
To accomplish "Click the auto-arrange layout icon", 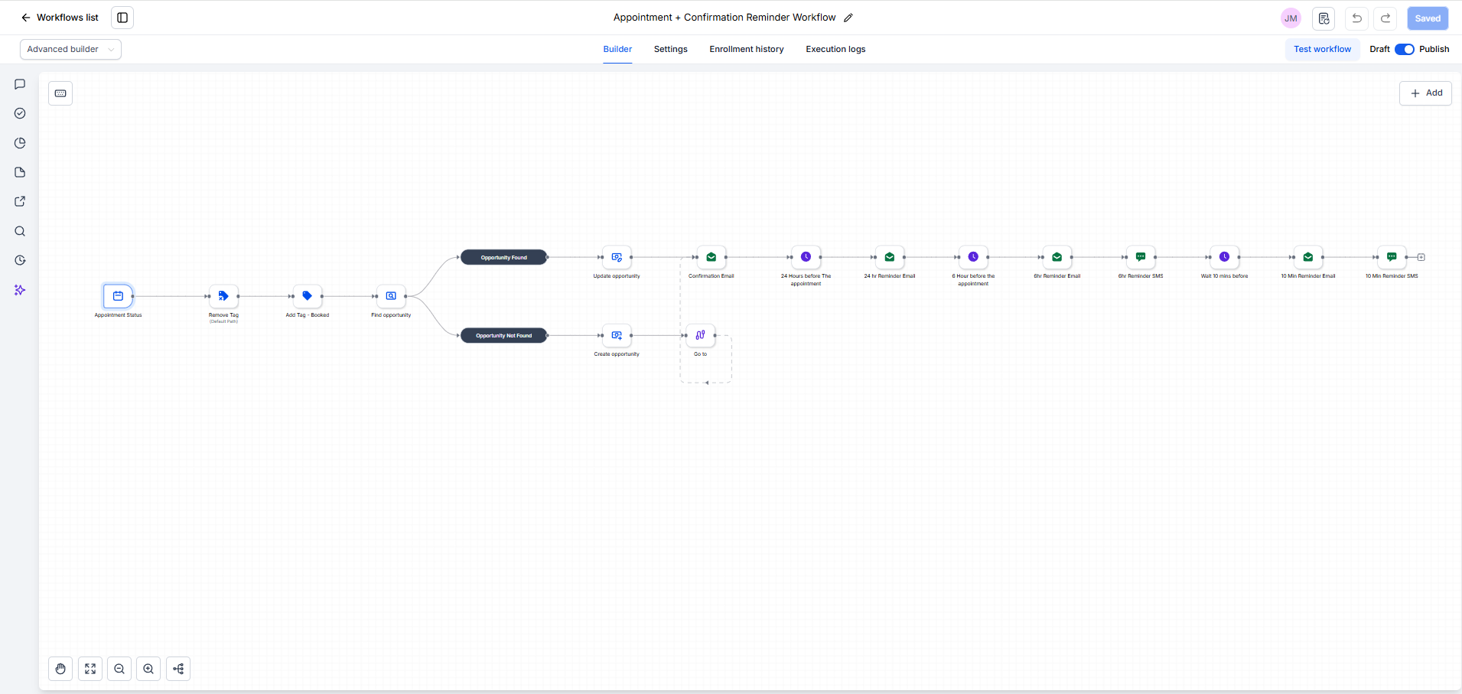I will click(178, 669).
